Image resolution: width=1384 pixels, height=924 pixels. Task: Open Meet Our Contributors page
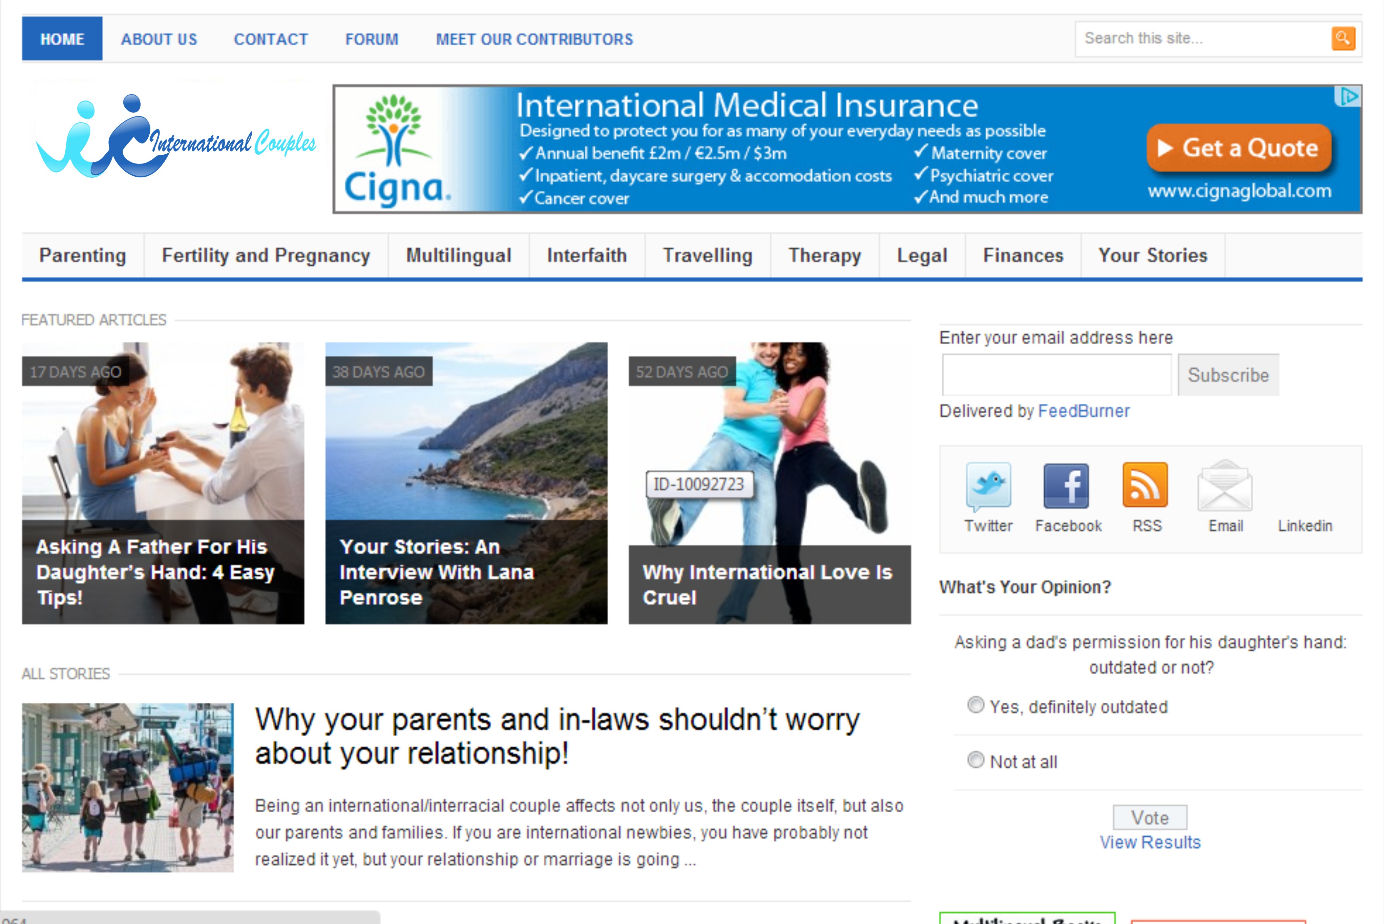point(534,40)
